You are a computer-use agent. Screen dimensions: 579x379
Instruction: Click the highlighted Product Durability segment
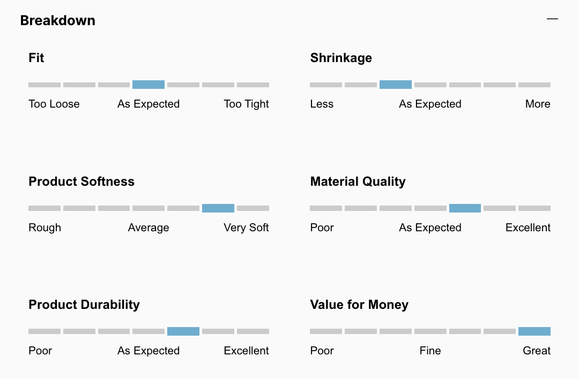pos(183,331)
